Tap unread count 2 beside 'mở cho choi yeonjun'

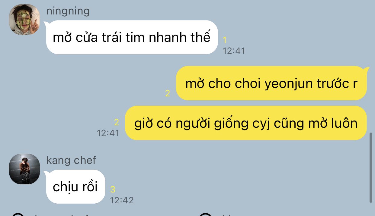(168, 93)
